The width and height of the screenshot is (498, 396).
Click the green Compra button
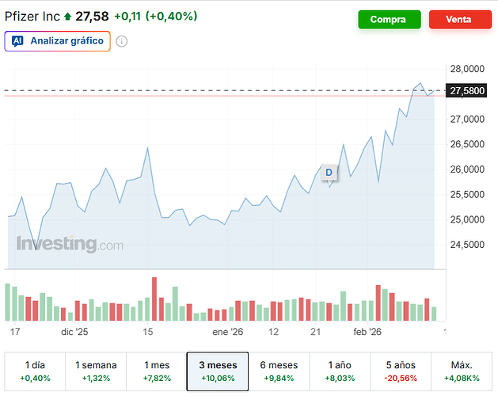pyautogui.click(x=389, y=20)
